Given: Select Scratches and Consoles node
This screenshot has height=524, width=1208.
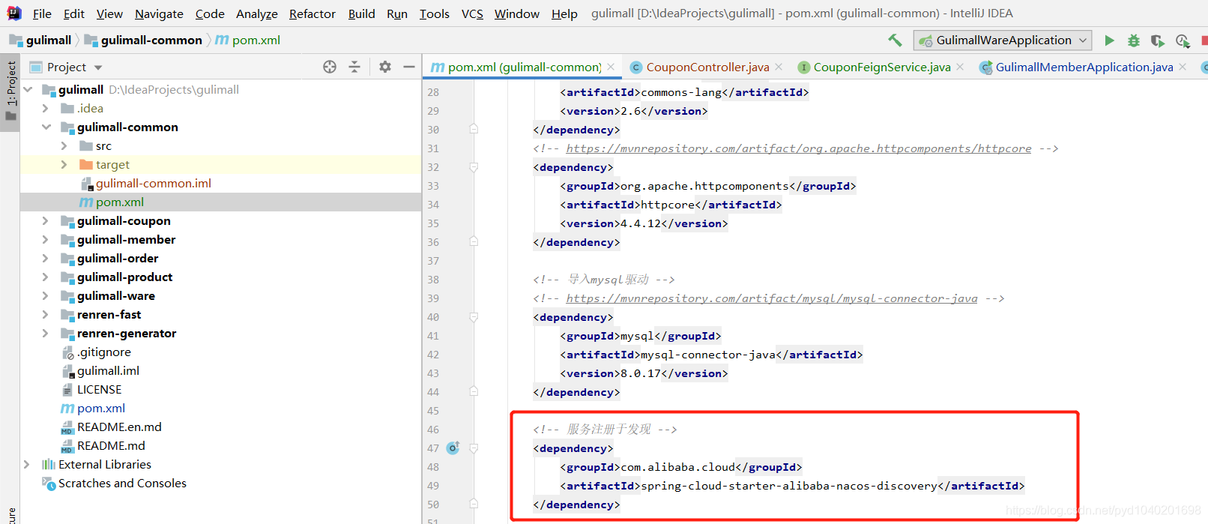Looking at the screenshot, I should 122,483.
